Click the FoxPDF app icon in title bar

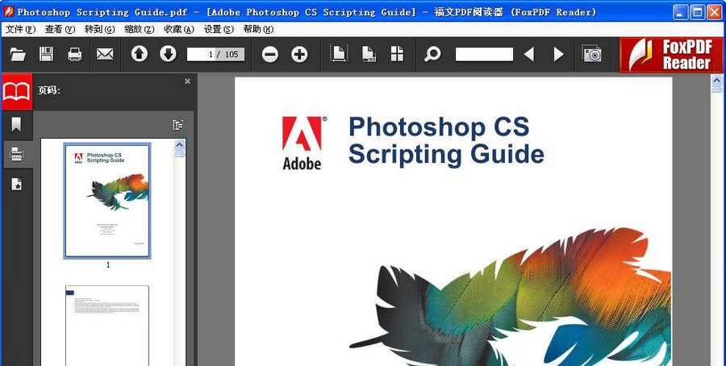point(9,11)
